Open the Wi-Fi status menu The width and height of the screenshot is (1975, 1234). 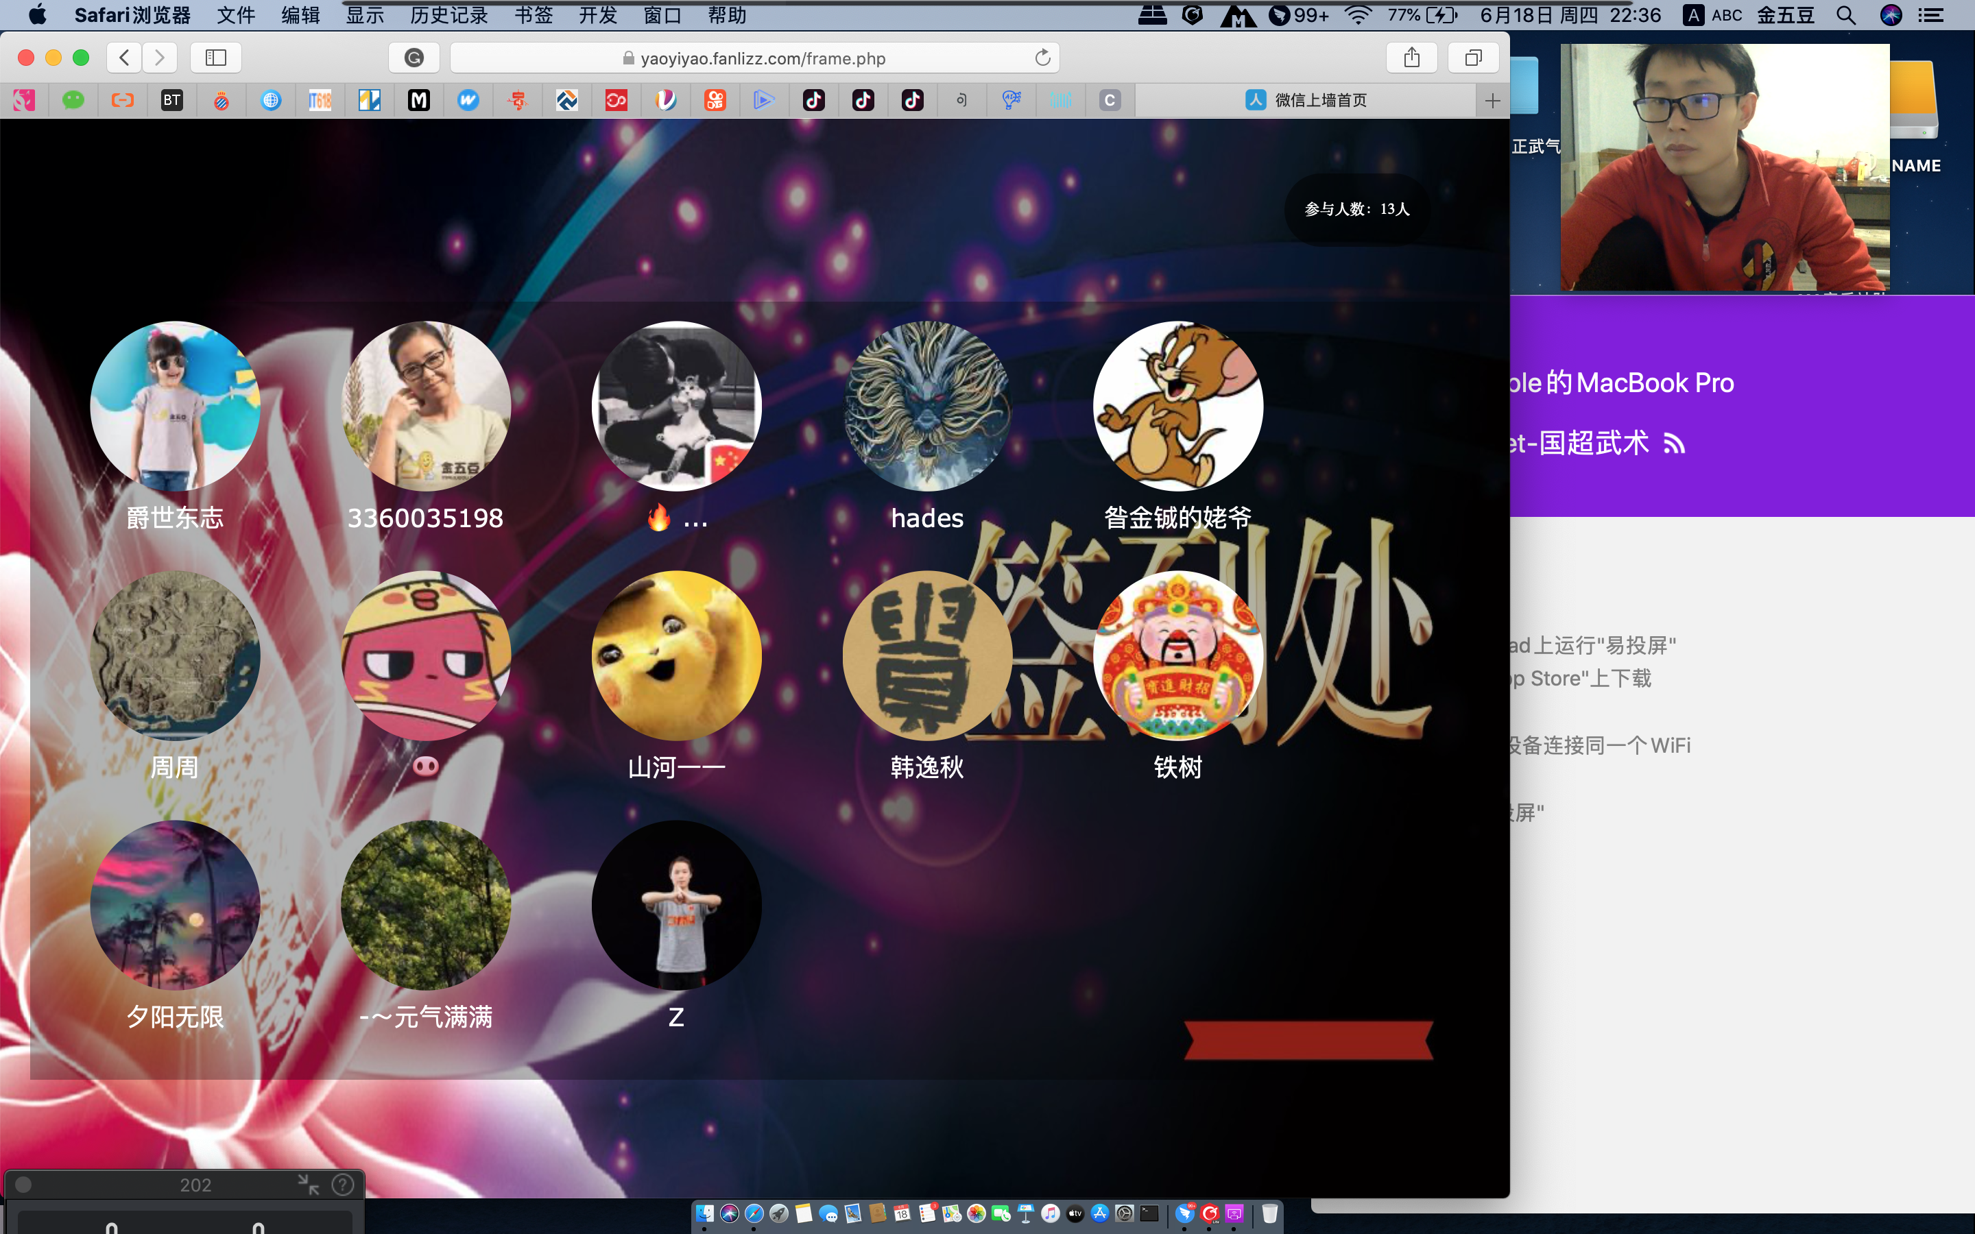tap(1358, 14)
